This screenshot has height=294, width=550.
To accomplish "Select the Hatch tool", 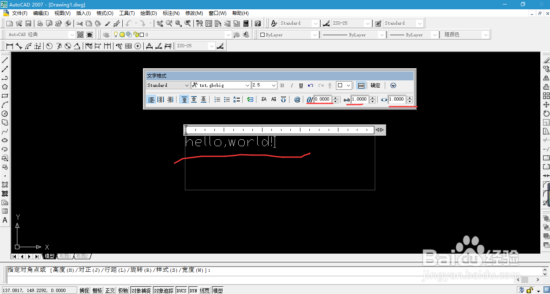I will click(x=5, y=185).
